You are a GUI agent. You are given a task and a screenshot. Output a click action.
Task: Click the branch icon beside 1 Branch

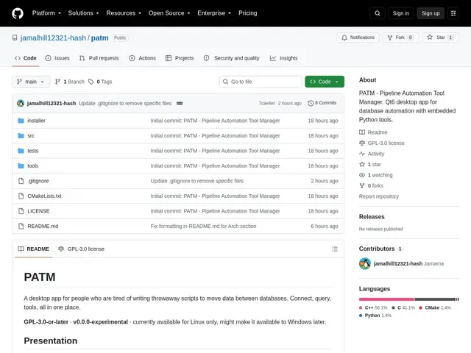tap(57, 82)
